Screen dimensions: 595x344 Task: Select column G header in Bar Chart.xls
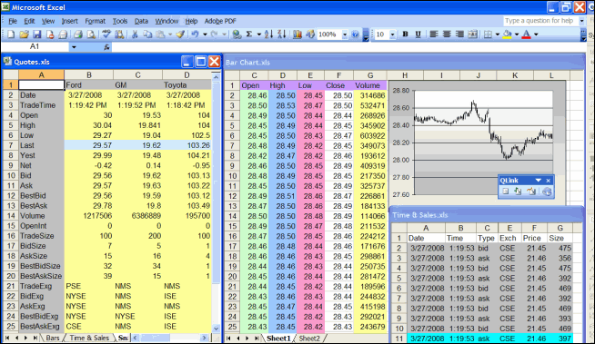tap(370, 75)
